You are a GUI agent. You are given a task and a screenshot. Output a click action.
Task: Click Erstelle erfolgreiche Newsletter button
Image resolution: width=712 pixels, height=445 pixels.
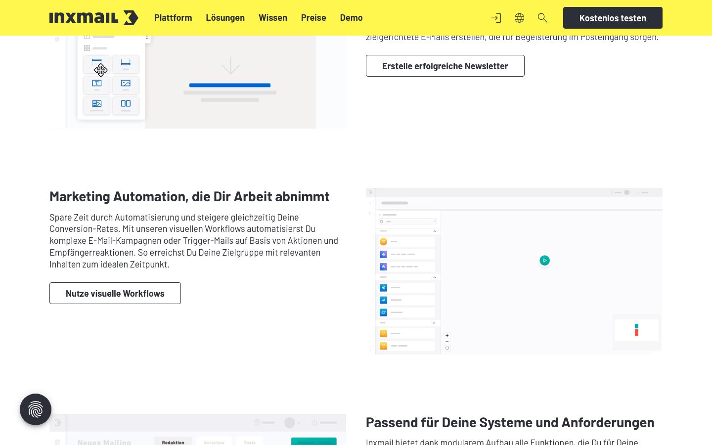[x=445, y=66]
